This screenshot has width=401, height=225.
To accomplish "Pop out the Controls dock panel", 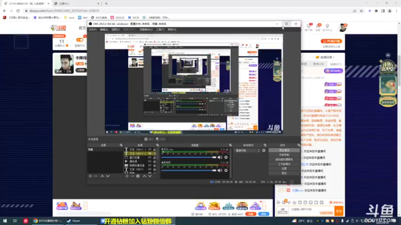I will [298, 145].
